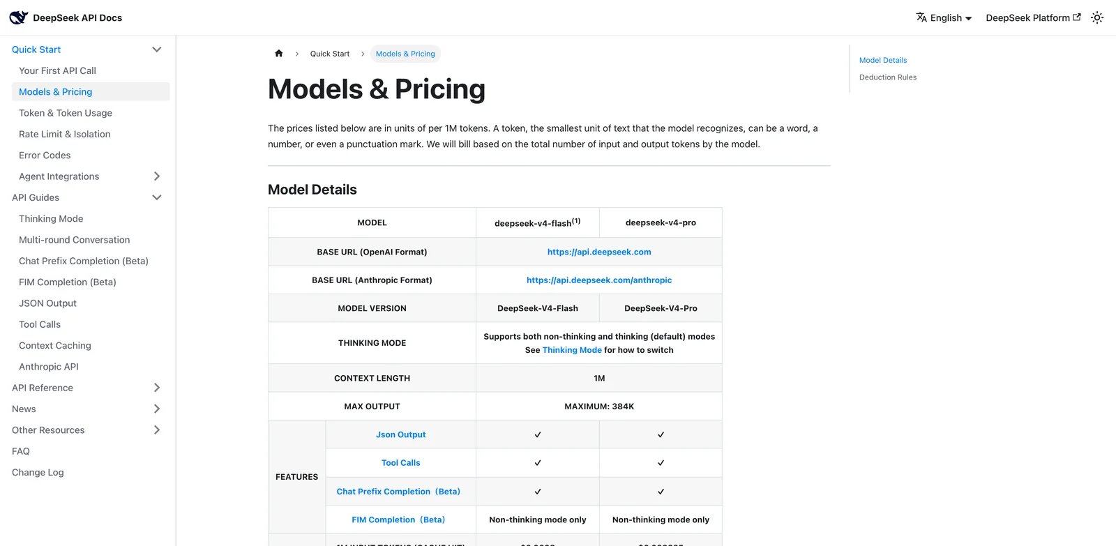Jump to Deduction Rules in table of contents
Screen dimensions: 1116x546
[888, 77]
